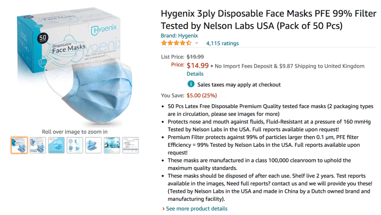The width and height of the screenshot is (381, 215).
Task: Open the 4,115 ratings link
Action: click(x=222, y=43)
